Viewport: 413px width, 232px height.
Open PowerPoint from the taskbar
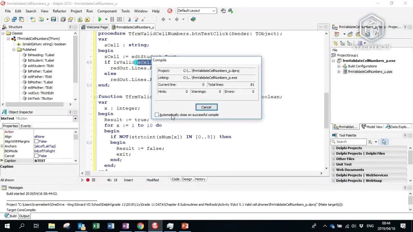185,226
